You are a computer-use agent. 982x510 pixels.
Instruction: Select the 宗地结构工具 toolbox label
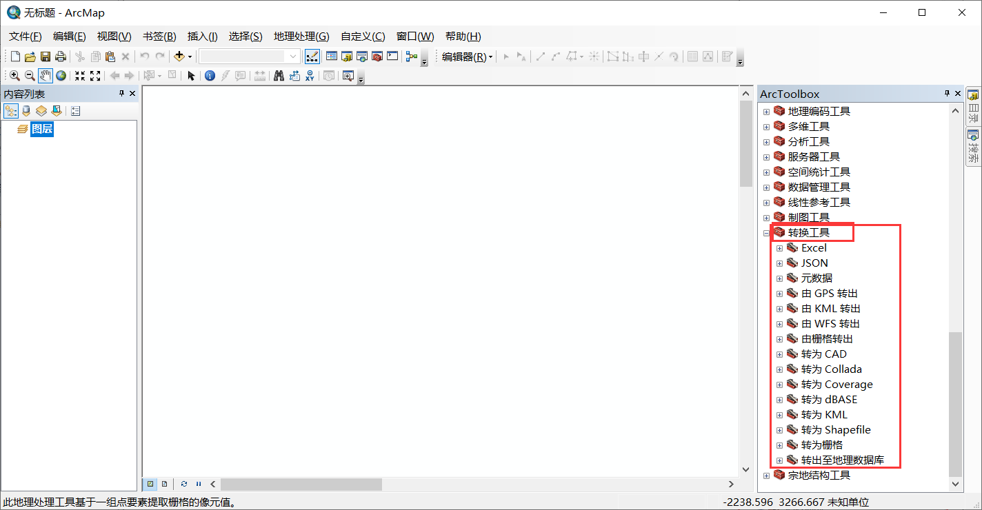tap(819, 476)
